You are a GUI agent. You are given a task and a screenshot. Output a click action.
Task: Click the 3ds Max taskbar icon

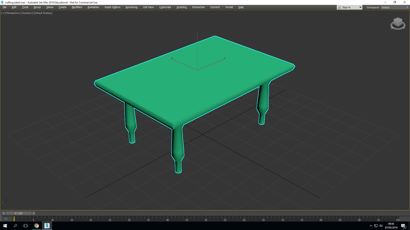pos(47,226)
